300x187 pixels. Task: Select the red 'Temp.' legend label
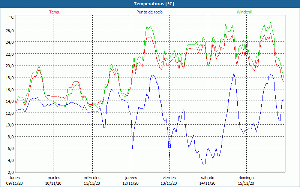[55, 12]
